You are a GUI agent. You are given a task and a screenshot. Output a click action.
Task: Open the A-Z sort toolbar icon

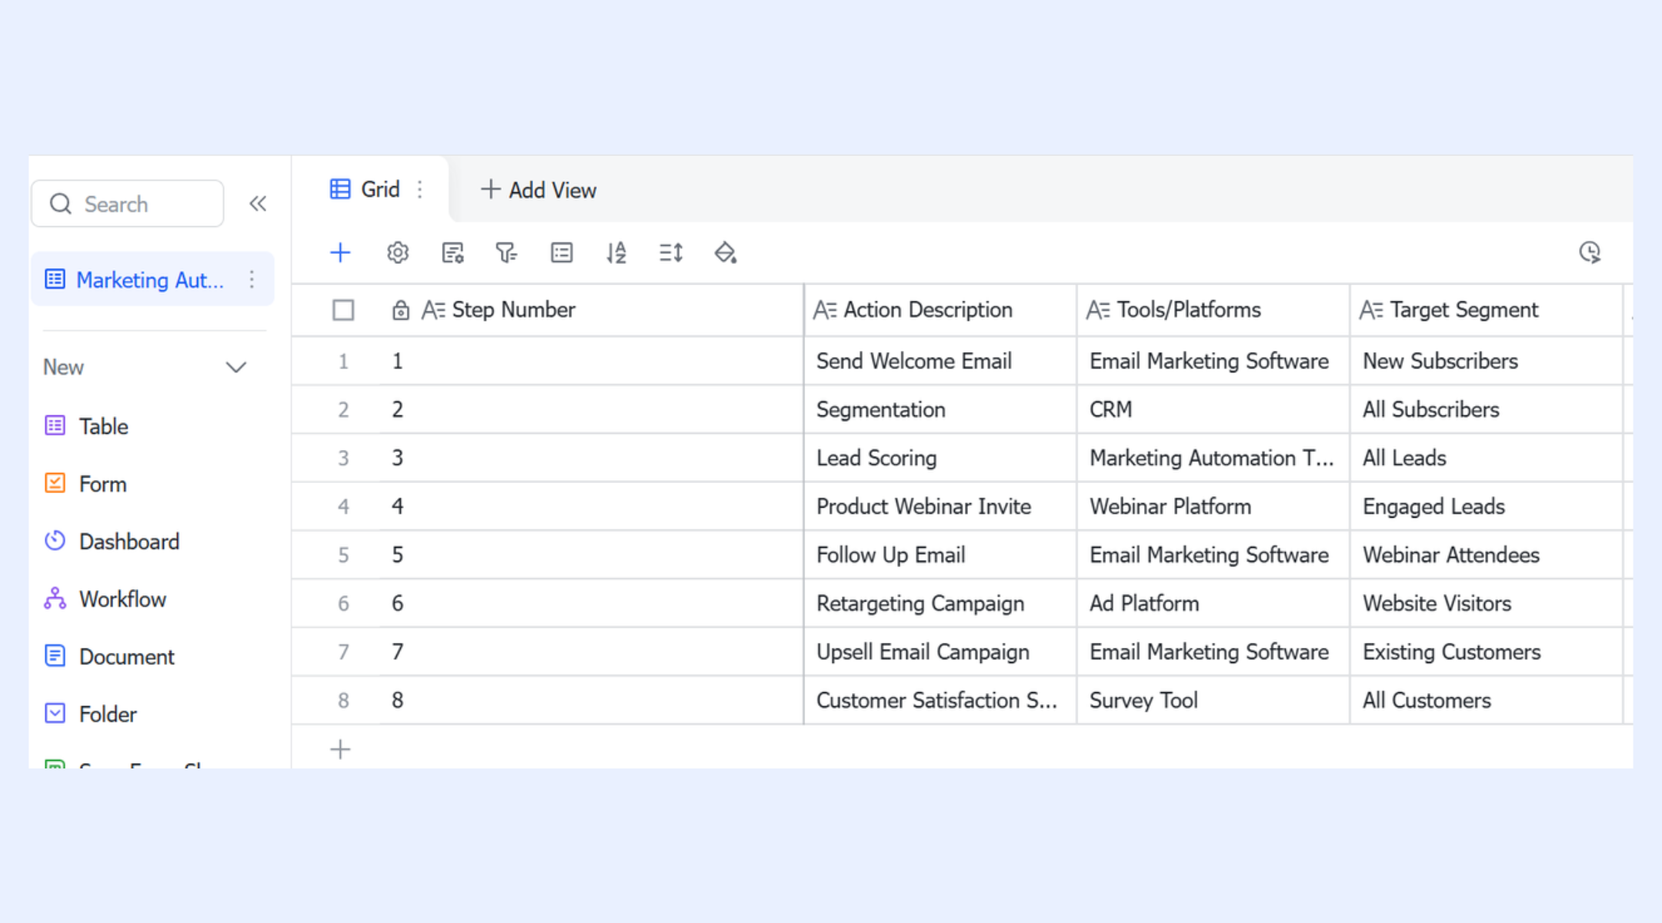(616, 252)
